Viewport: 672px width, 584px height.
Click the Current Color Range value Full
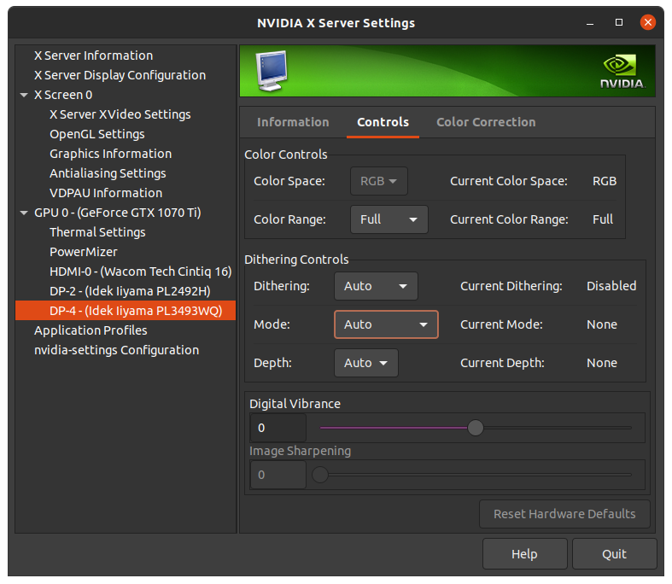(x=603, y=219)
